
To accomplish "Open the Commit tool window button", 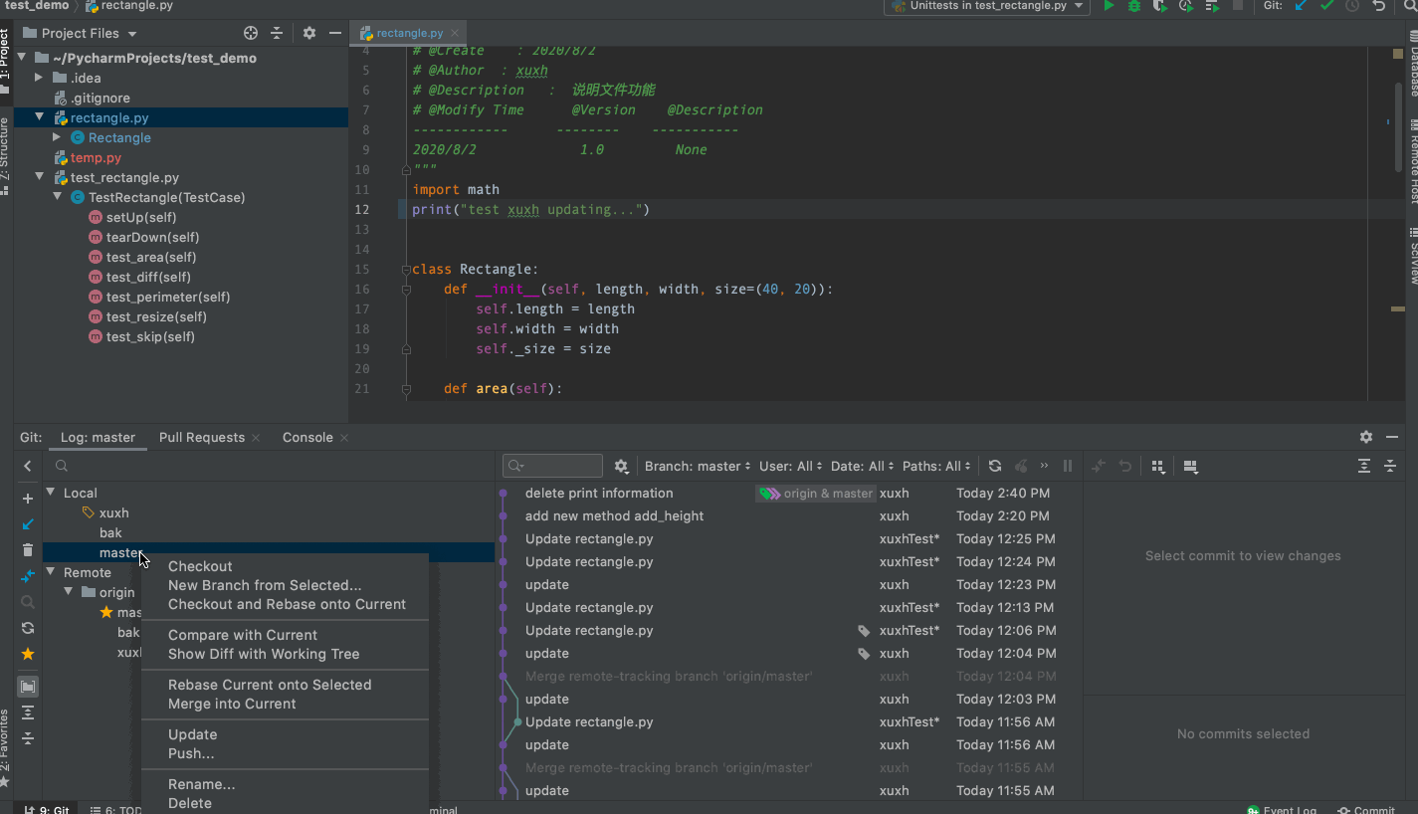I will pos(1366,809).
